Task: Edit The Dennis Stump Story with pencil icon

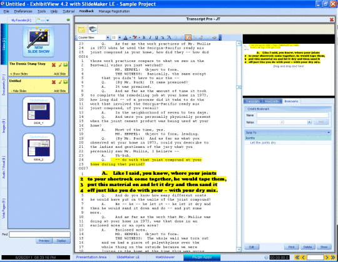Action: [x=60, y=65]
